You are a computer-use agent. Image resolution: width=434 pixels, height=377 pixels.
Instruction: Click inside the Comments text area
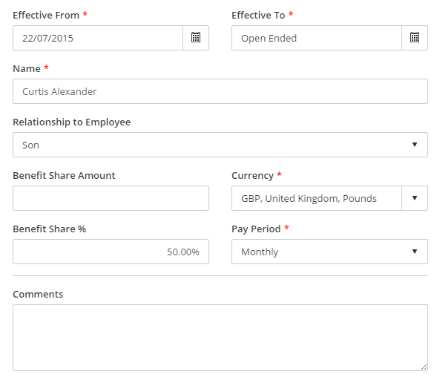pos(220,338)
